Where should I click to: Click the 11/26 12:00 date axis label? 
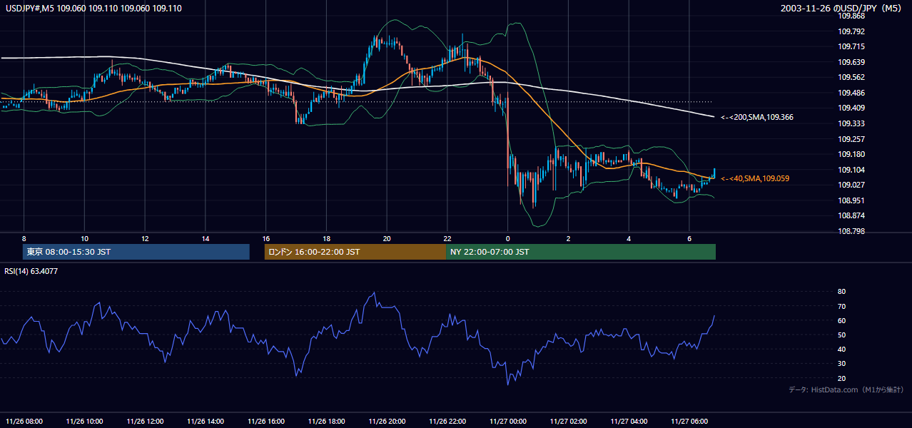pyautogui.click(x=145, y=421)
